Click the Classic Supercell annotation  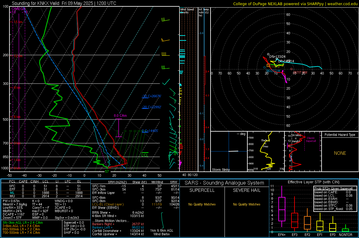coord(311,140)
